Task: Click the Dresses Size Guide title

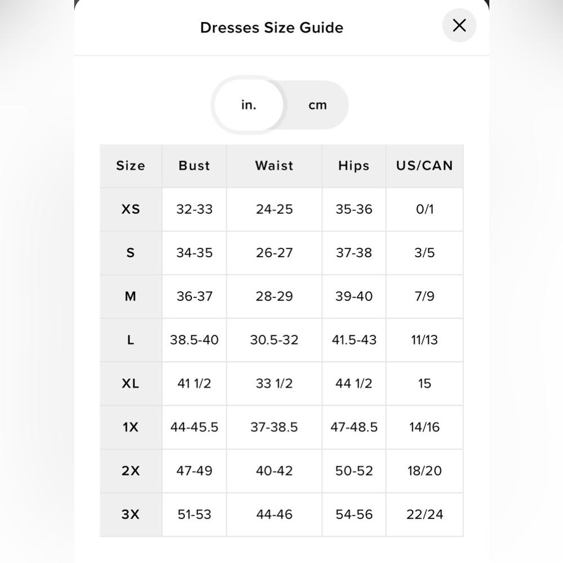Action: pyautogui.click(x=272, y=28)
